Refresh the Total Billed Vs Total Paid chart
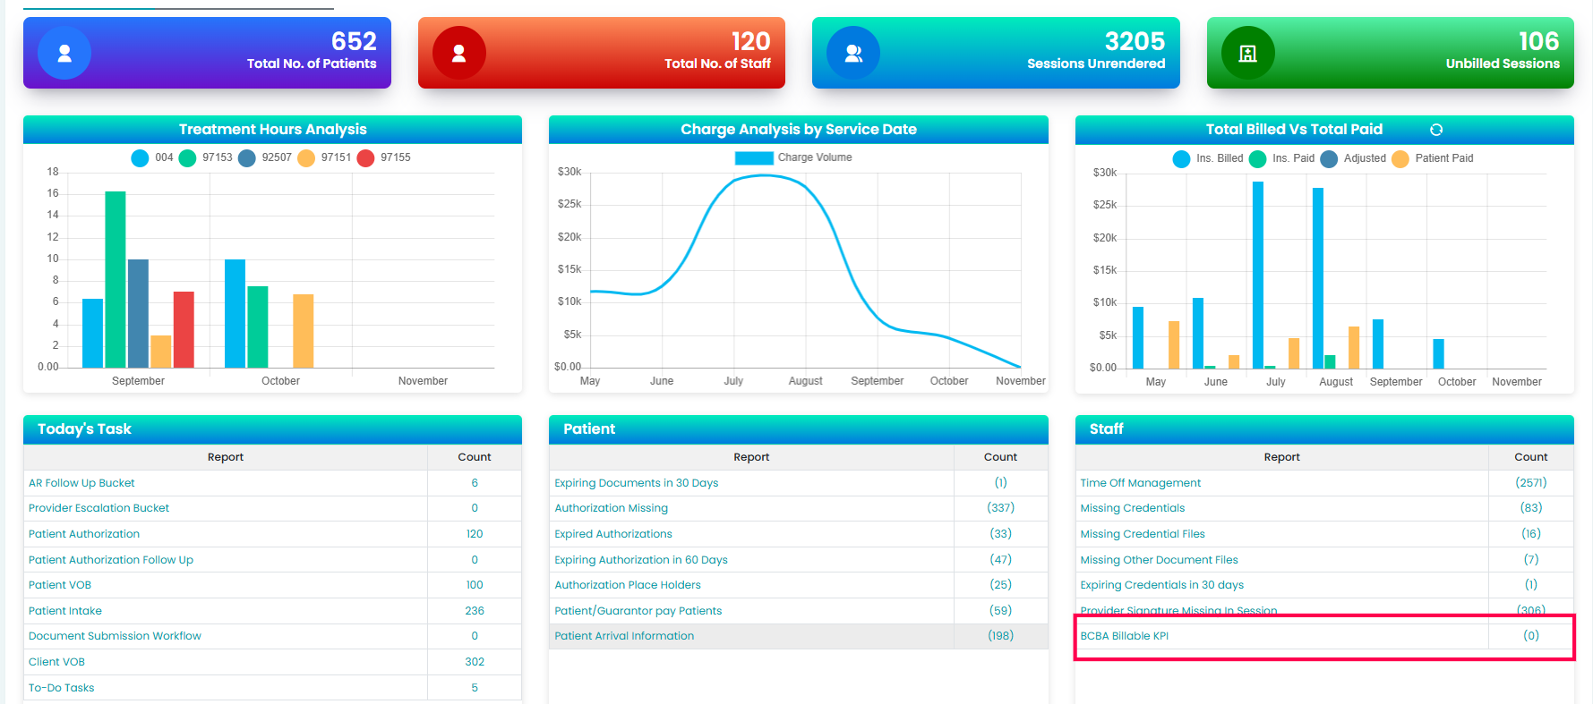 point(1436,130)
